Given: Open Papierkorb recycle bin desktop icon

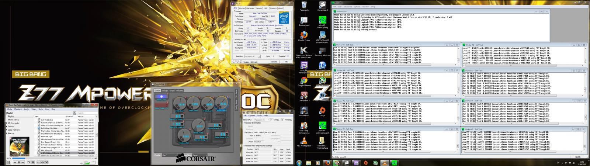Looking at the screenshot, I should [304, 6].
